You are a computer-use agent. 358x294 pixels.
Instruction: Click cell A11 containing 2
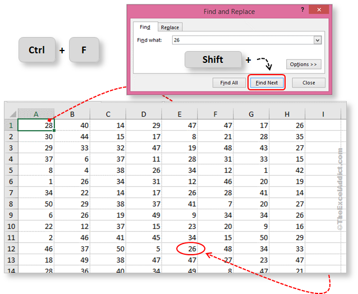tap(36, 237)
